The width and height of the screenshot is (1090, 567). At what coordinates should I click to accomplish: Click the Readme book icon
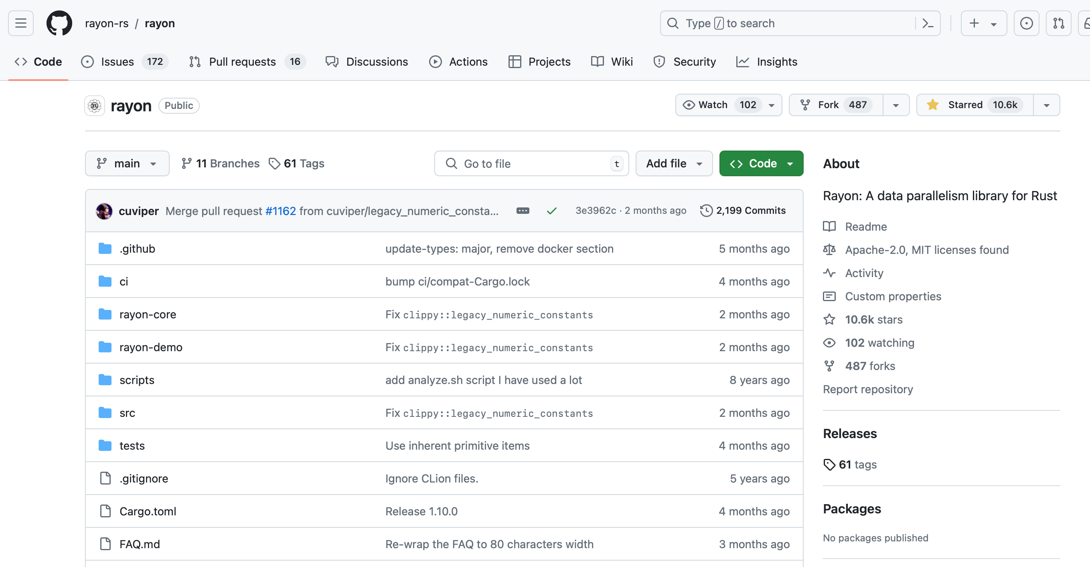click(x=829, y=227)
